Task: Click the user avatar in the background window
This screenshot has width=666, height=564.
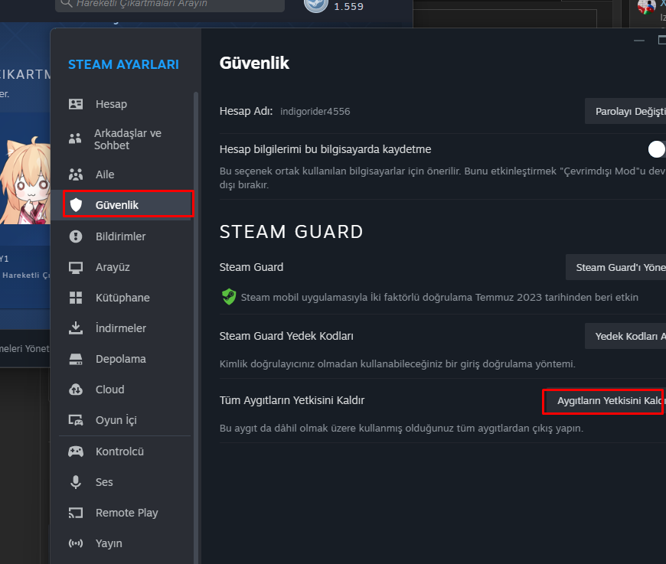Action: click(646, 6)
